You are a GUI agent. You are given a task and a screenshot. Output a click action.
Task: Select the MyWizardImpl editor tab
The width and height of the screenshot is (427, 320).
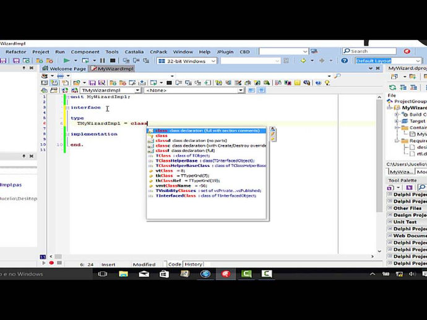[x=112, y=69]
